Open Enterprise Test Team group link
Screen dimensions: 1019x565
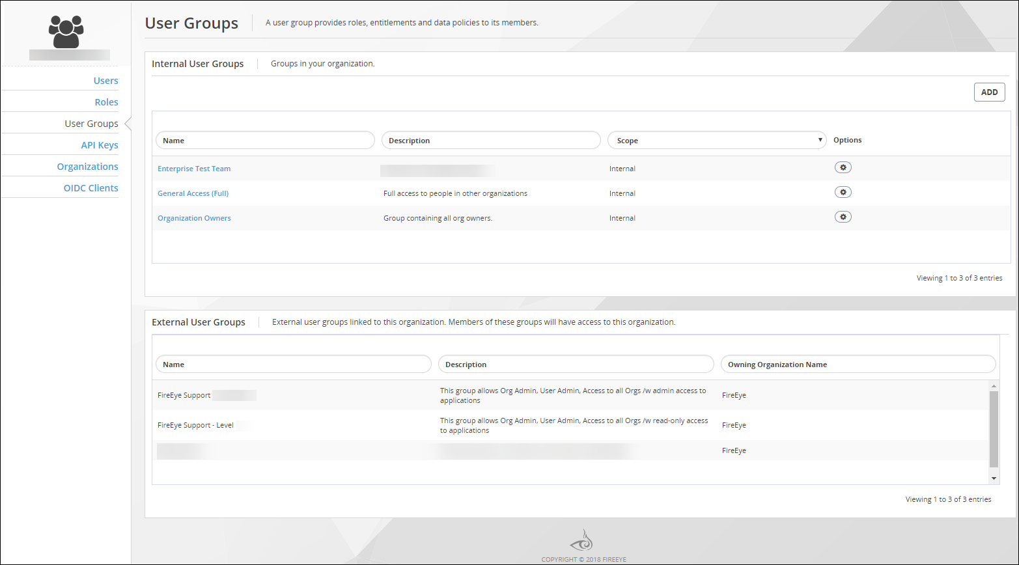point(194,169)
